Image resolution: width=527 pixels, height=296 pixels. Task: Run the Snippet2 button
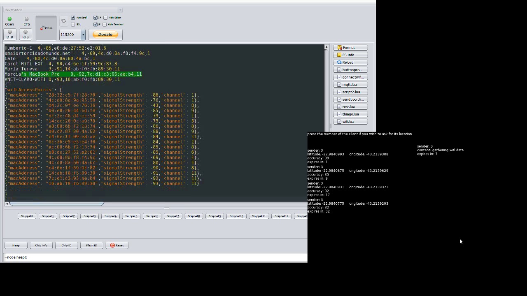(69, 216)
